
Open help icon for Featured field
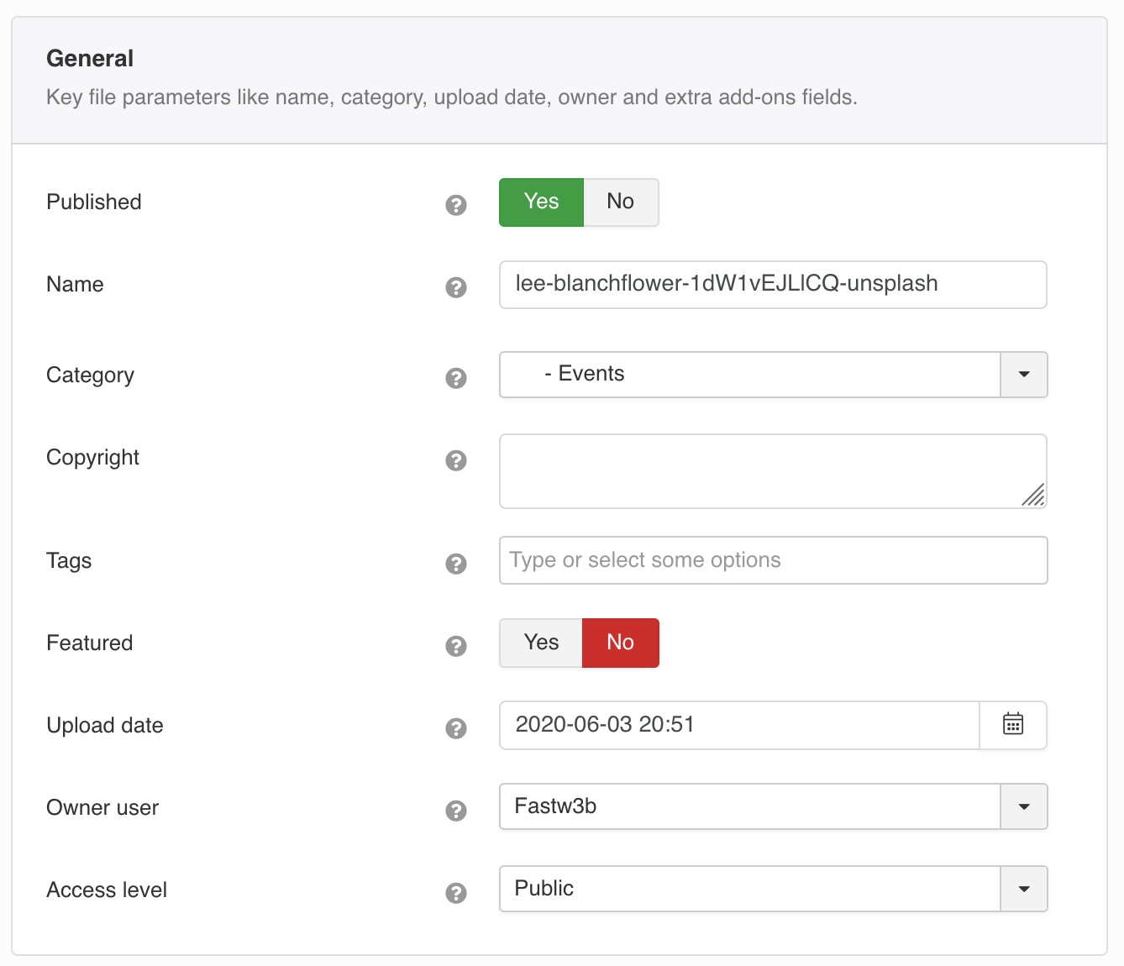coord(456,646)
